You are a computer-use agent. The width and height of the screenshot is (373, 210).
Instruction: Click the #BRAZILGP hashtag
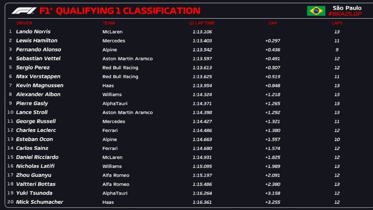point(344,14)
